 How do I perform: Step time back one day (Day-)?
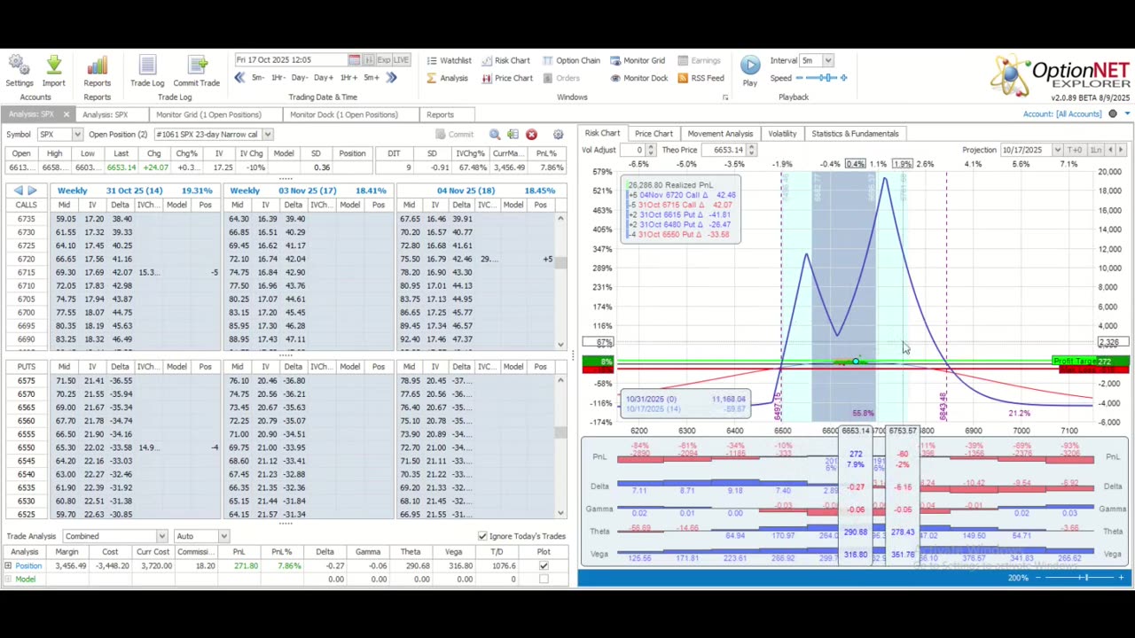tap(301, 78)
